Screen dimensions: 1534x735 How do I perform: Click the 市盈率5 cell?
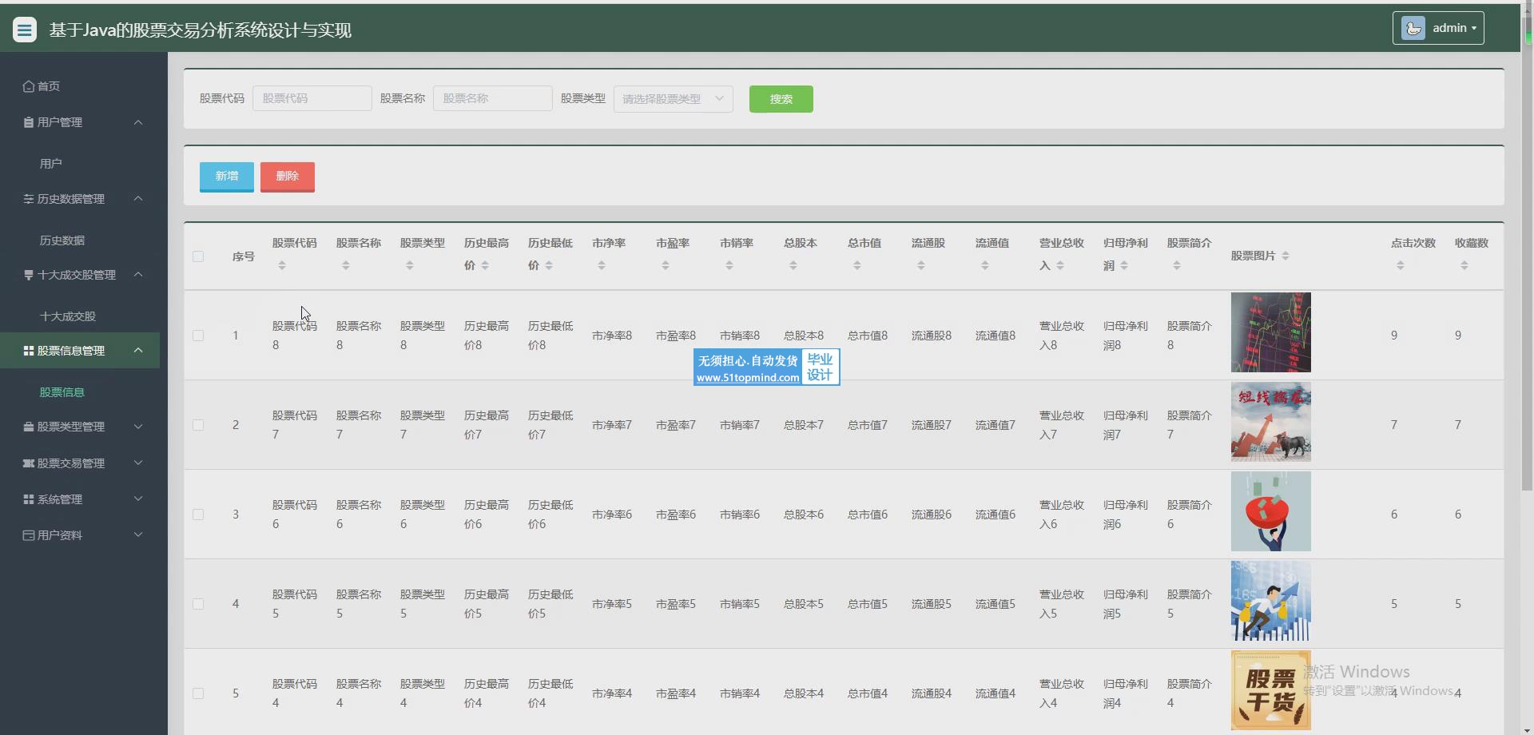[x=676, y=604]
